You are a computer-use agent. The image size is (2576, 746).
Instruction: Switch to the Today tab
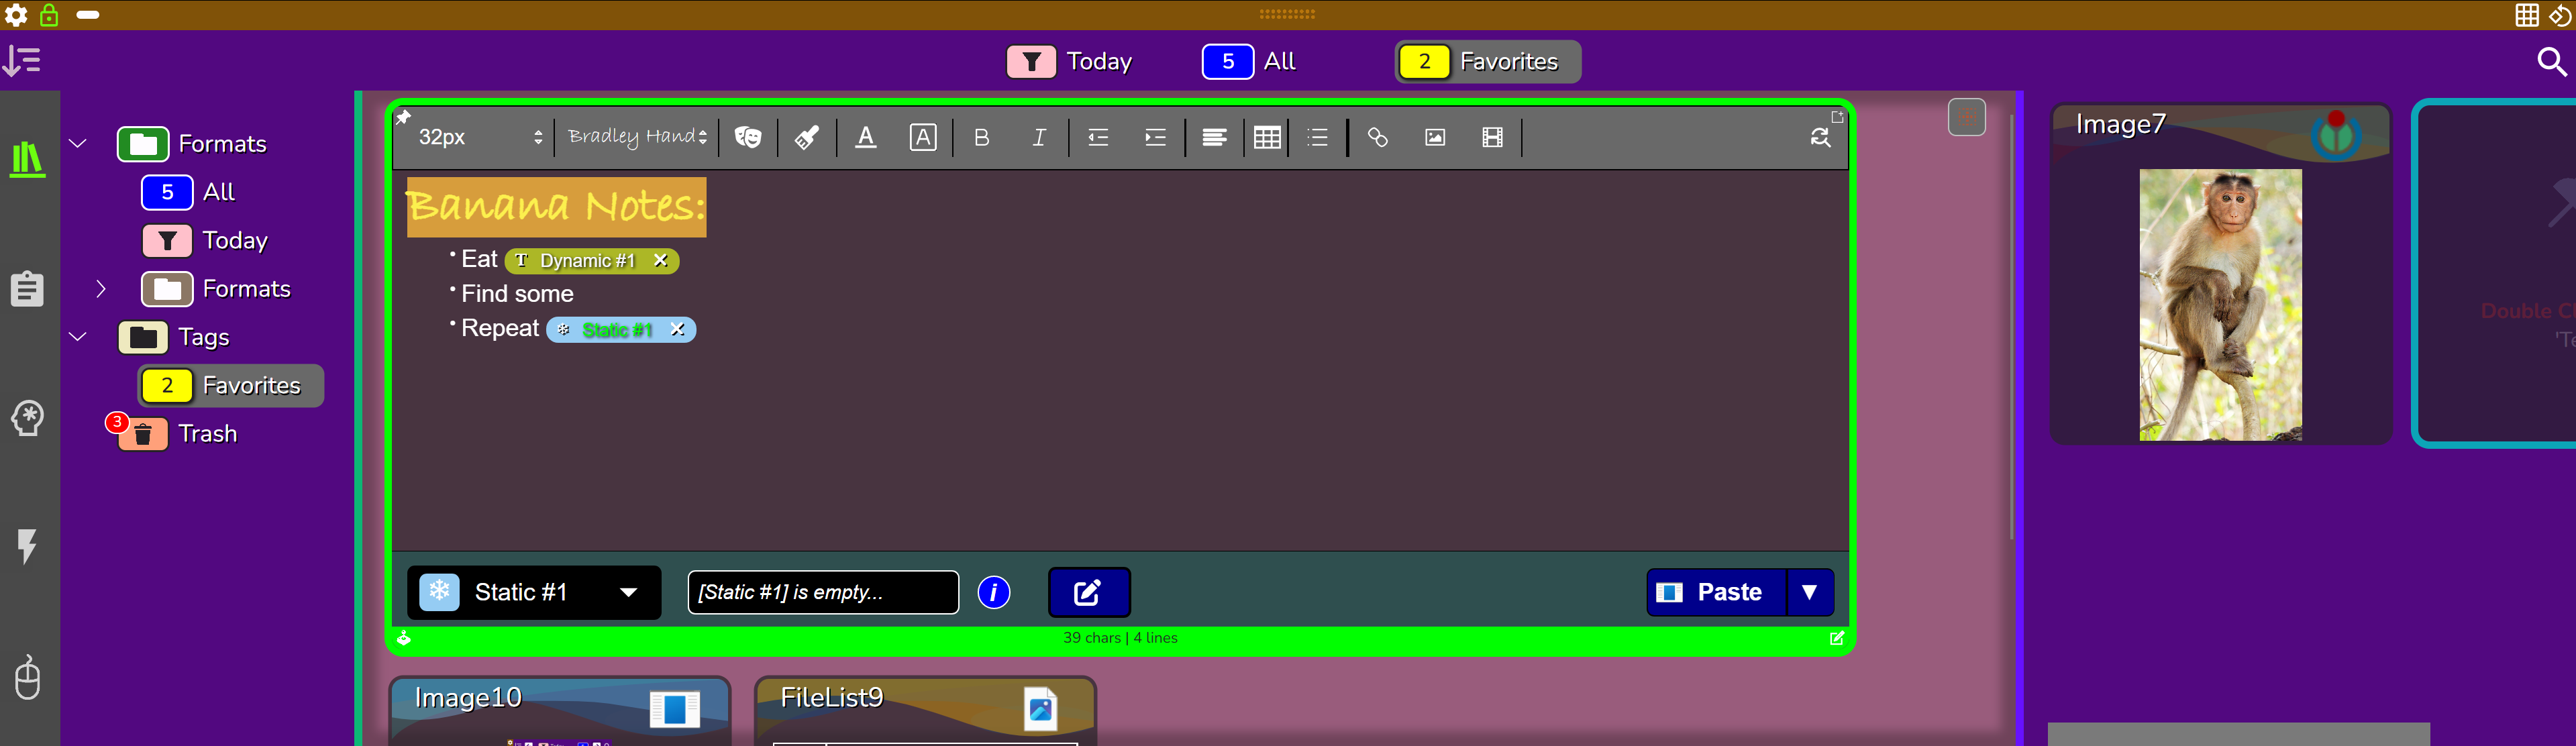point(1069,61)
